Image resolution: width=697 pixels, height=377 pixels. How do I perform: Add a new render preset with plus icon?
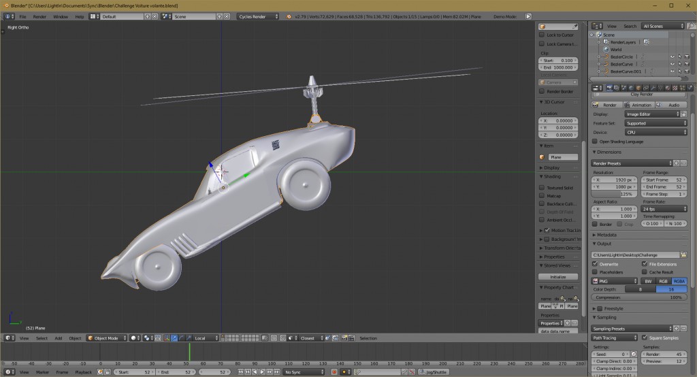pyautogui.click(x=676, y=163)
